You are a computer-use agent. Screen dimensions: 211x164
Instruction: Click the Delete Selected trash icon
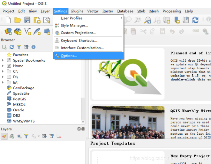133,31
